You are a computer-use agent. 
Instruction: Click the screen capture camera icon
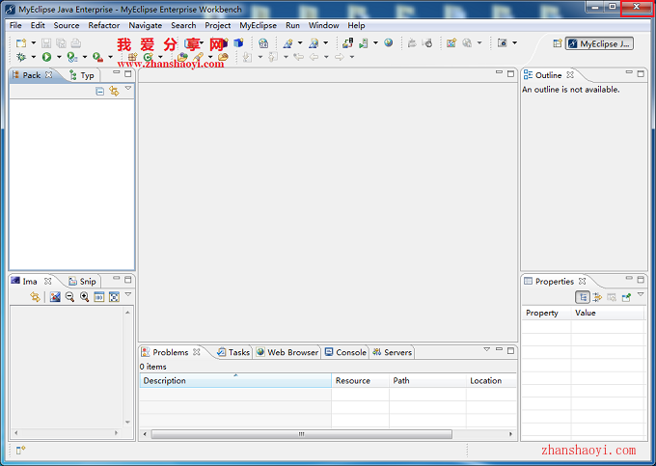(x=503, y=42)
